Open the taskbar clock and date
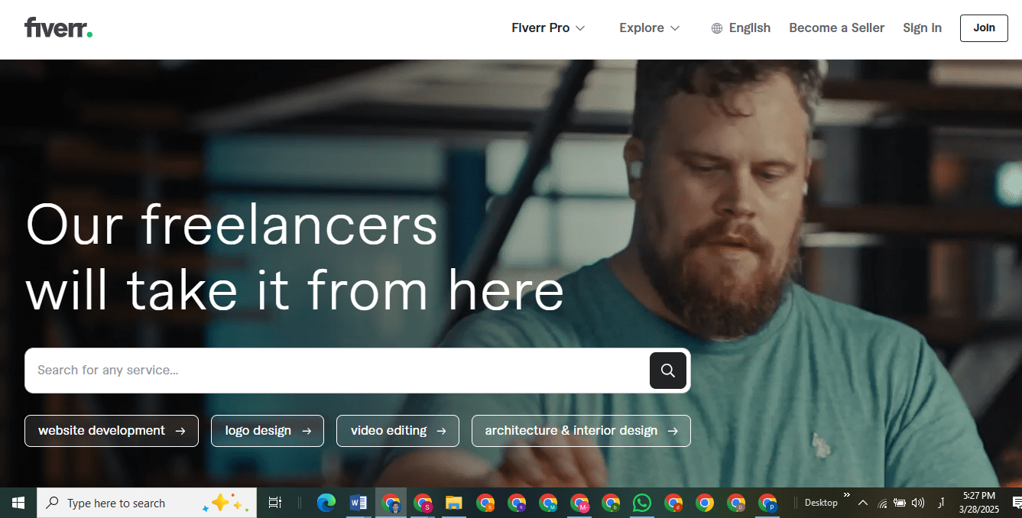This screenshot has height=518, width=1022. 979,503
